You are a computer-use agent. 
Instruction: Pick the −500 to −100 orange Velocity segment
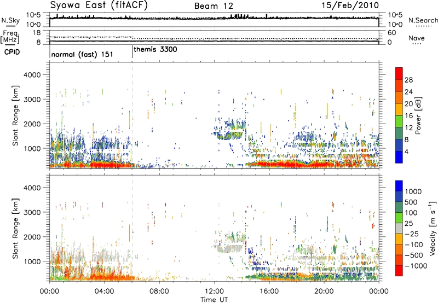pyautogui.click(x=399, y=249)
